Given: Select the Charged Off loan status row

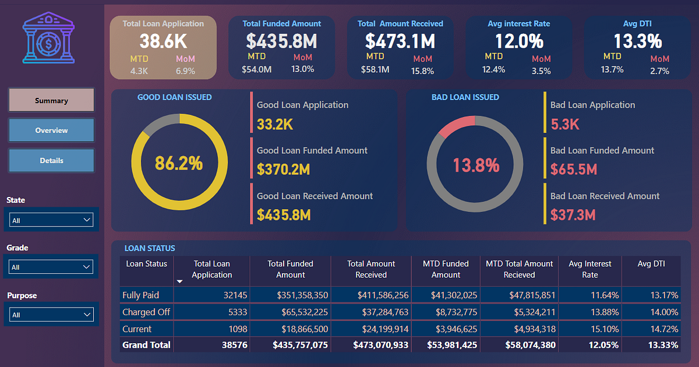Looking at the screenshot, I should pyautogui.click(x=146, y=312).
